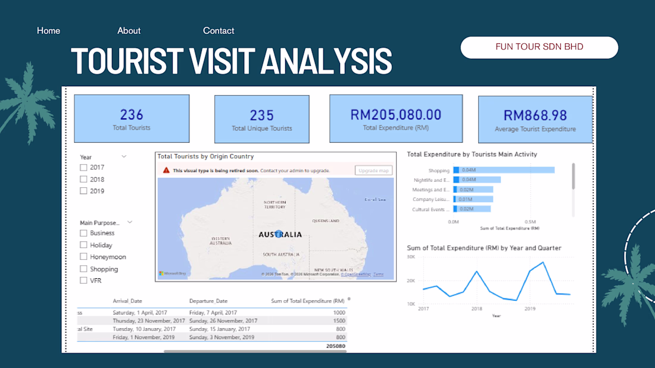Click the 205080 table total value
The height and width of the screenshot is (368, 655).
336,346
